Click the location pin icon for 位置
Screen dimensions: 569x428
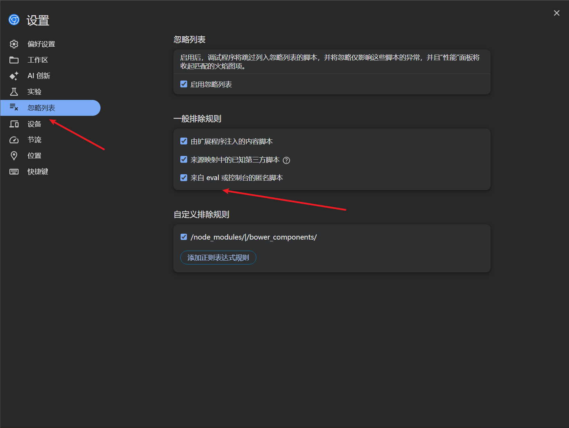coord(14,156)
